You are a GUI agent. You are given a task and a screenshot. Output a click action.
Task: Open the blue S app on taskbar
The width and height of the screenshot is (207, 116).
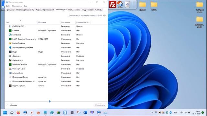pos(65,112)
